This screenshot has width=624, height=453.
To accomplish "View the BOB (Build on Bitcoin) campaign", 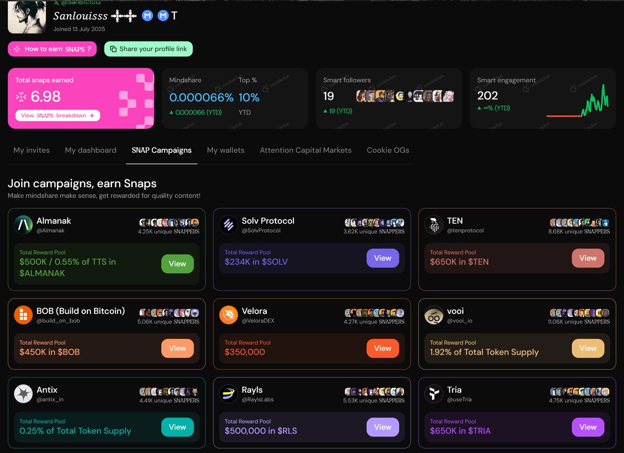I will 177,348.
